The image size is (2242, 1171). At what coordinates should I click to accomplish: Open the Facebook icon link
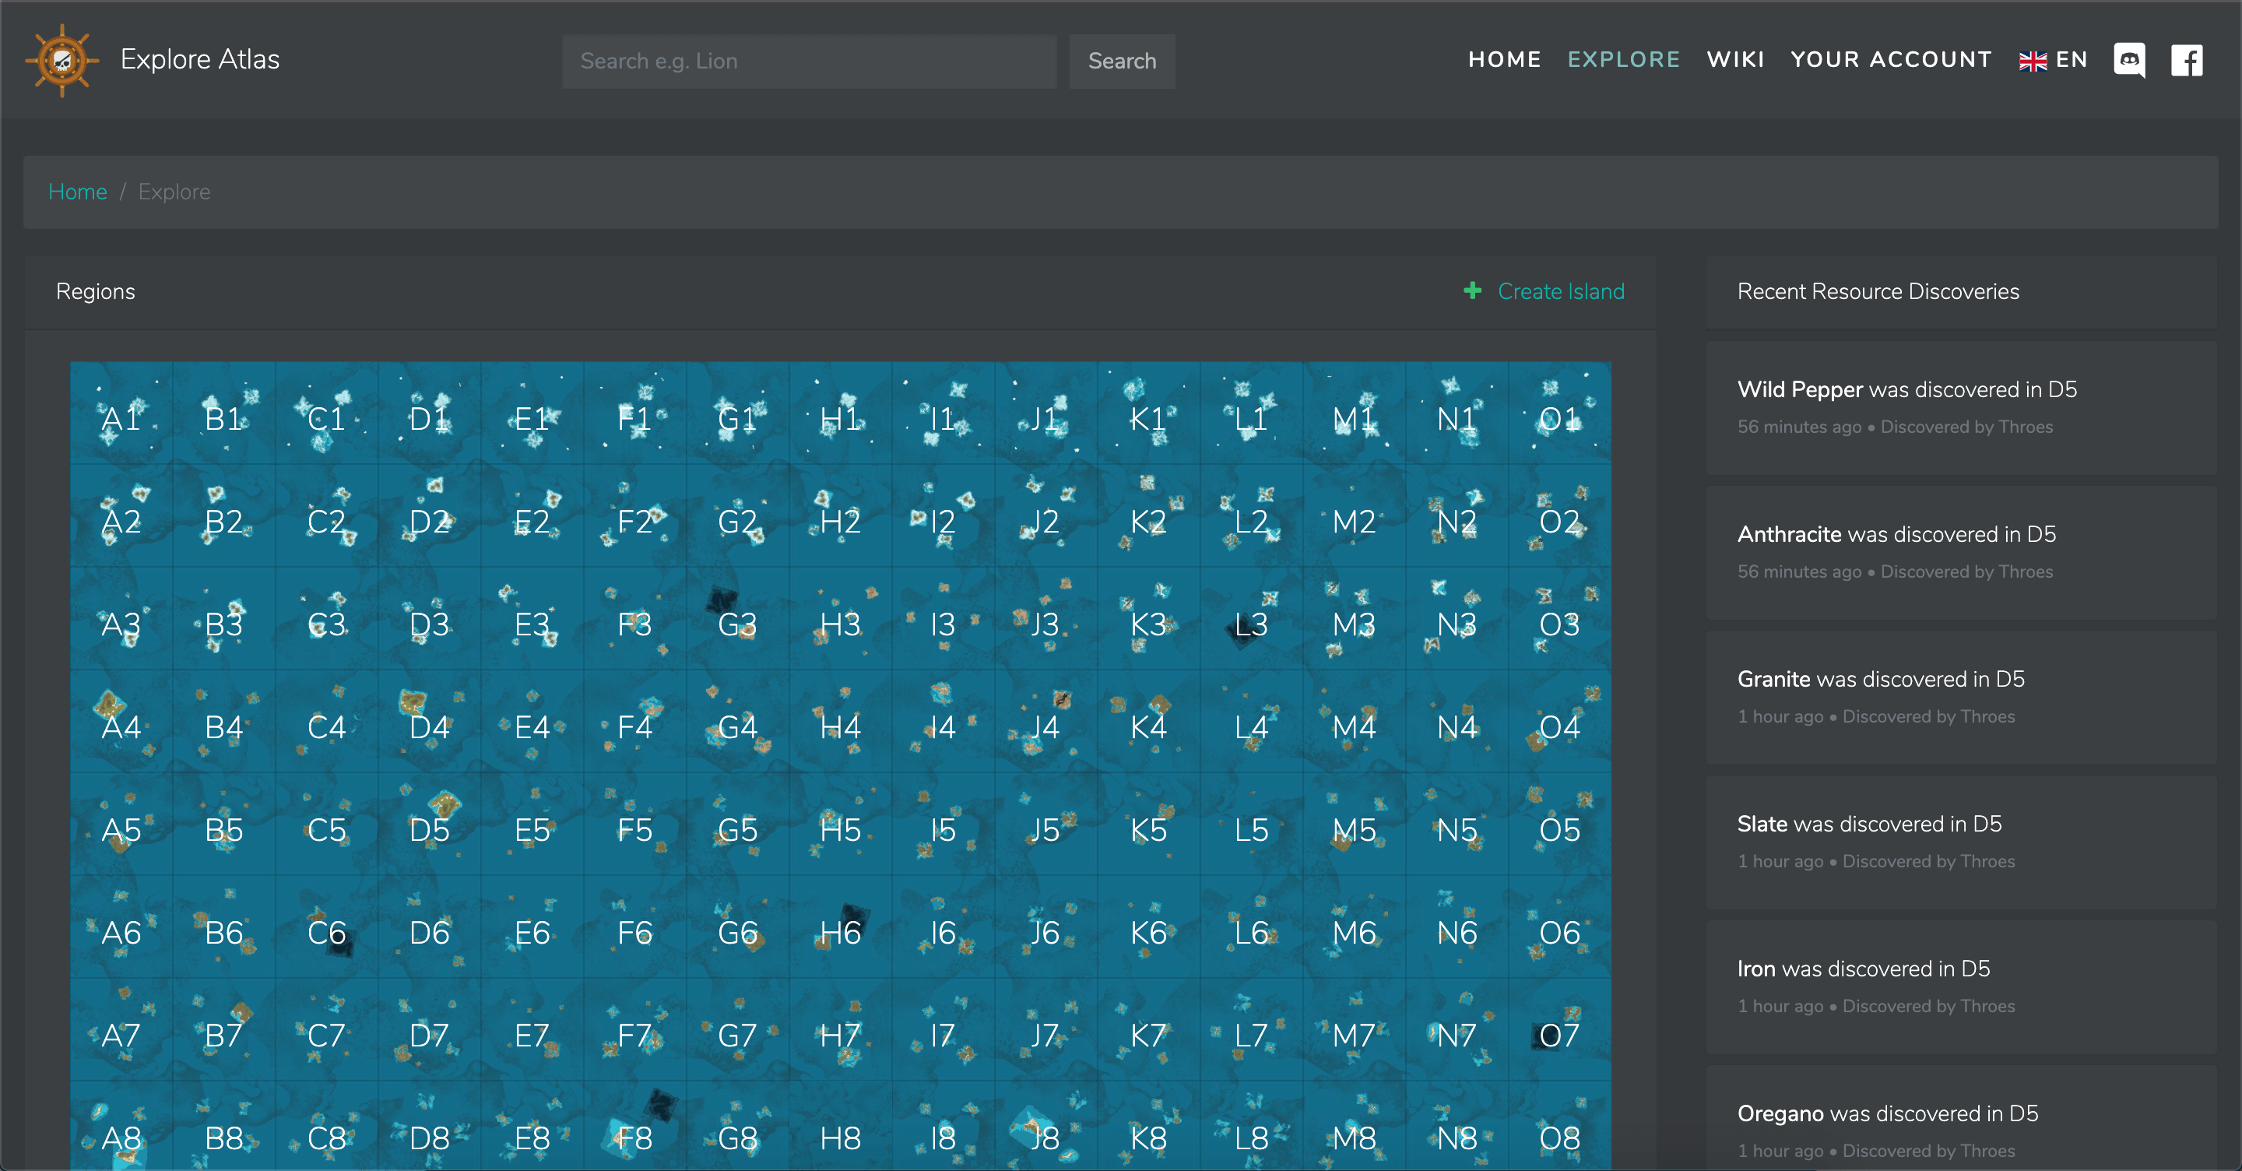[2186, 60]
